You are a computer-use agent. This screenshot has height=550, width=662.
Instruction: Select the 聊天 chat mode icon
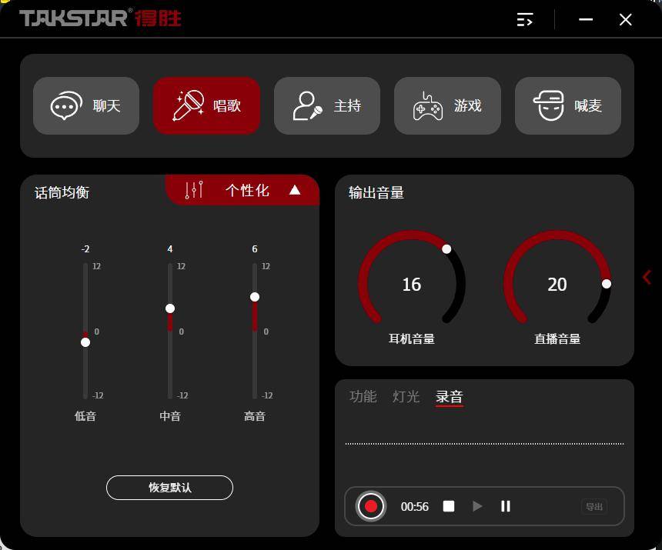(x=67, y=106)
